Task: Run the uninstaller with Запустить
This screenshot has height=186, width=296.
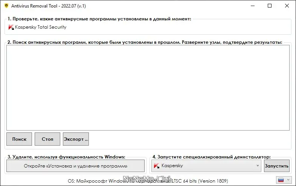Action: (276, 166)
